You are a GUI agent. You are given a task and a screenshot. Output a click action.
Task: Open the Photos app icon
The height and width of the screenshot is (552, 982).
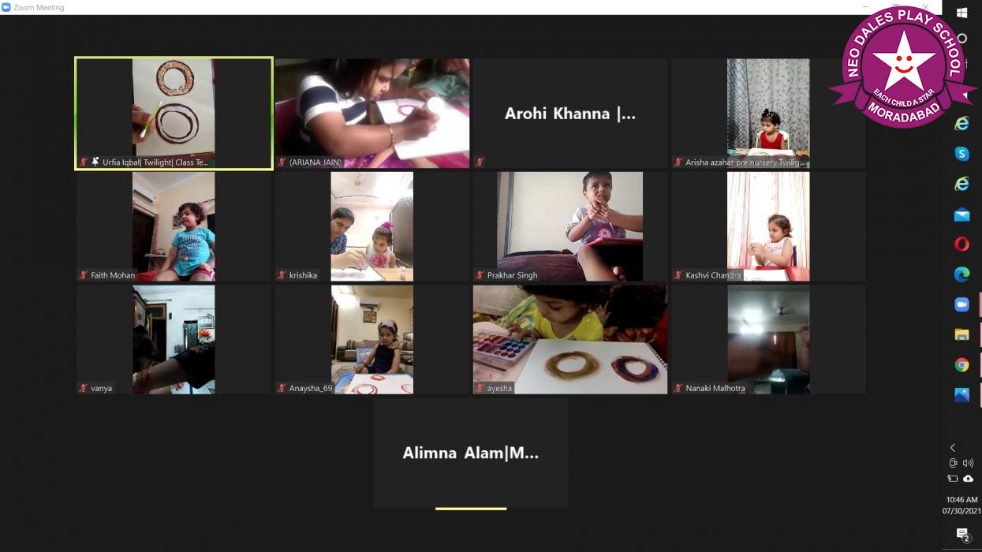click(x=961, y=395)
